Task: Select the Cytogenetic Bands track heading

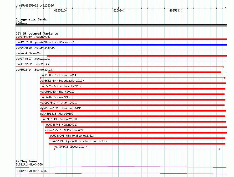Action: click(31, 19)
